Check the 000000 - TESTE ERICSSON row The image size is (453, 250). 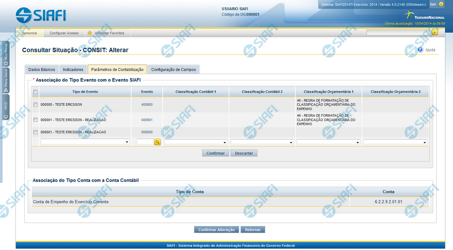[35, 105]
